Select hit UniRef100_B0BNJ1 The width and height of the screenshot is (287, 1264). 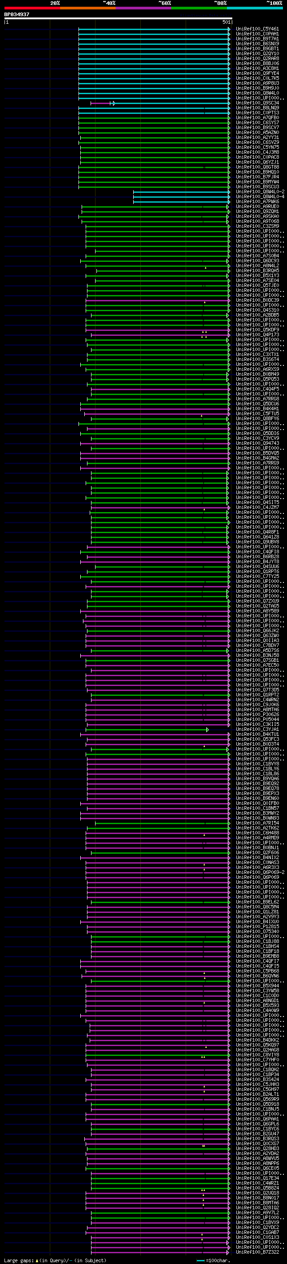[x=257, y=848]
